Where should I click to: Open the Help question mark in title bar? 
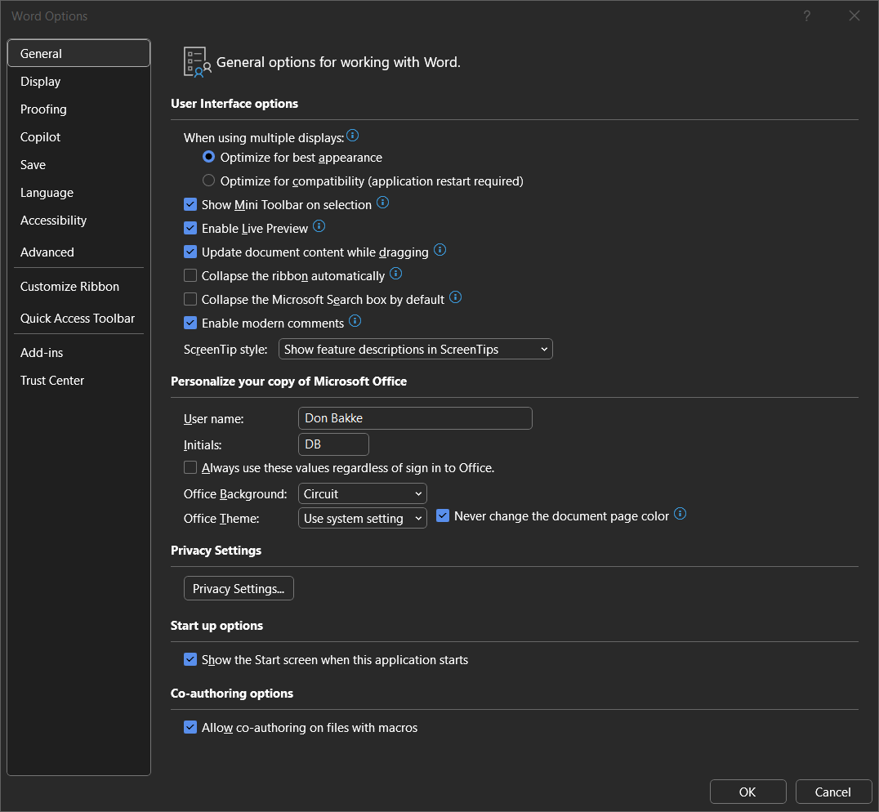806,16
